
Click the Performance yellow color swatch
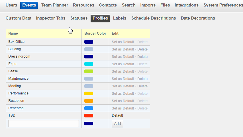coord(89,94)
